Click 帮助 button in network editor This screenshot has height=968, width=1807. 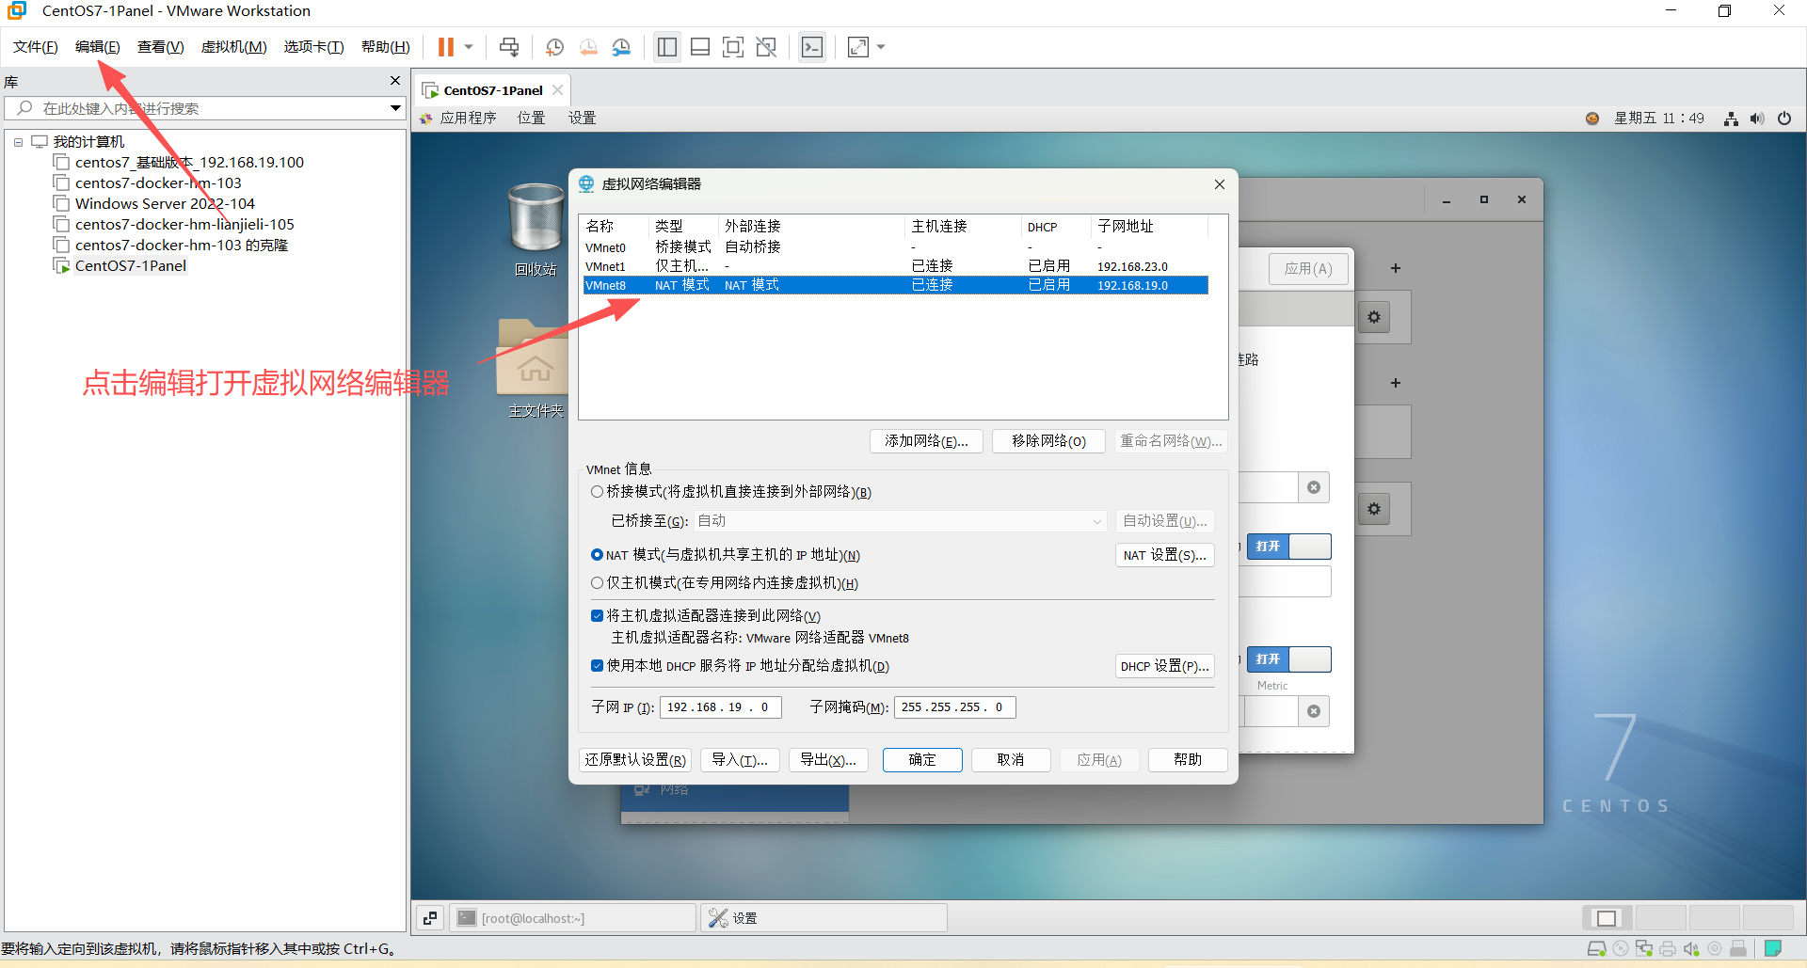pyautogui.click(x=1188, y=760)
